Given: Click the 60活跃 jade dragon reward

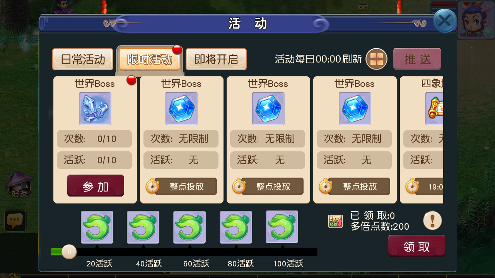Looking at the screenshot, I should coord(189,227).
